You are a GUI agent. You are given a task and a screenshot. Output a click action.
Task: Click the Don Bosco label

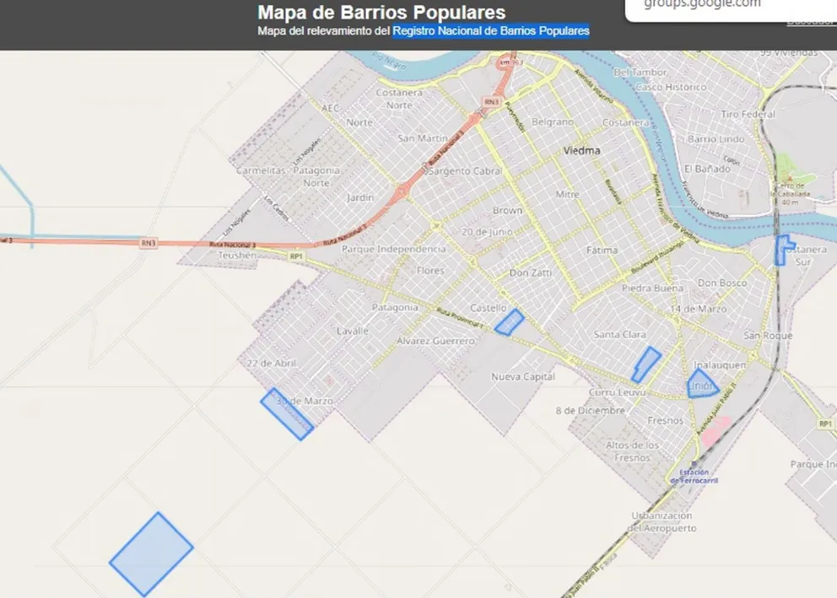pos(722,283)
